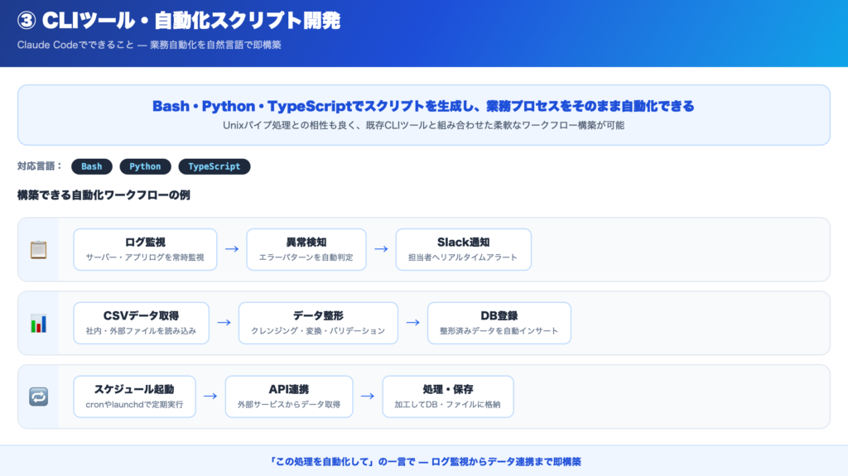The height and width of the screenshot is (476, 848).
Task: Click the 処理・保存 step card
Action: click(447, 397)
